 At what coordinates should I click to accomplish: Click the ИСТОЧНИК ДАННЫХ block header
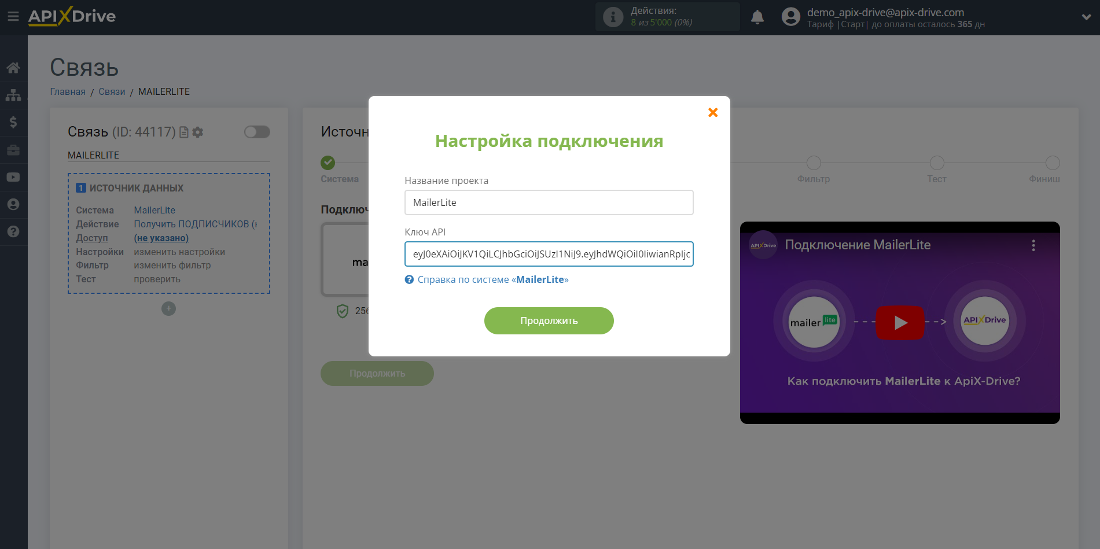point(137,188)
